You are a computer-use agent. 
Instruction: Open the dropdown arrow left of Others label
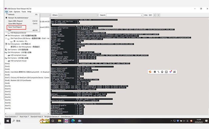(x=50, y=15)
